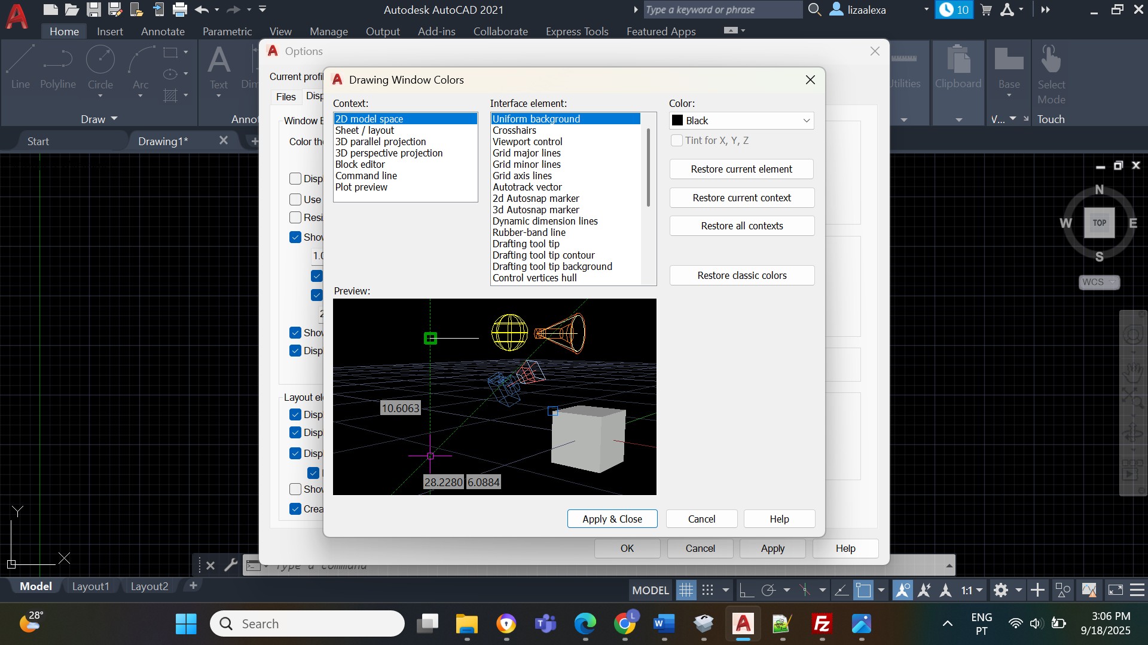1148x645 pixels.
Task: Click the Ortho mode icon in status bar
Action: (x=746, y=591)
